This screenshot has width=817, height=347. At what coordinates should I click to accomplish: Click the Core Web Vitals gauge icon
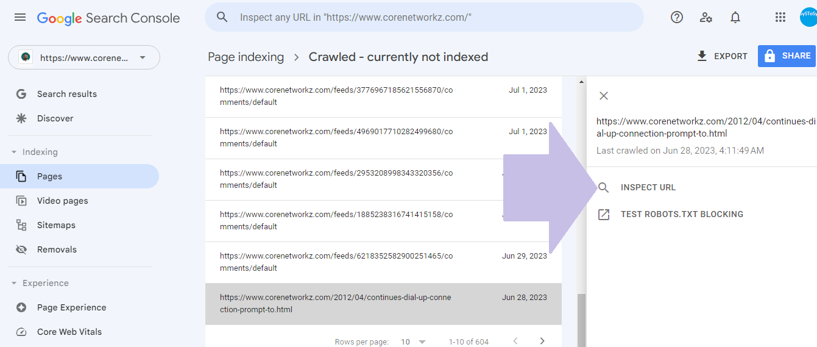21,332
